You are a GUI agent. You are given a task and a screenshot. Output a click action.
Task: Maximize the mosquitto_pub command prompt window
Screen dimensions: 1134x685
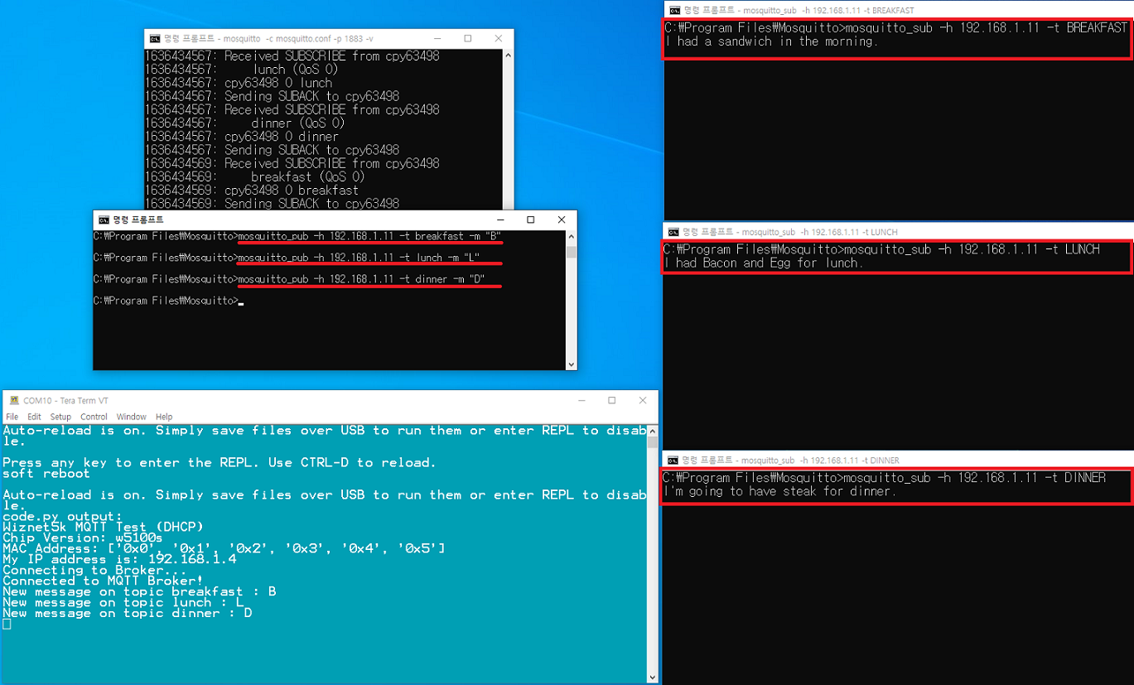click(531, 219)
